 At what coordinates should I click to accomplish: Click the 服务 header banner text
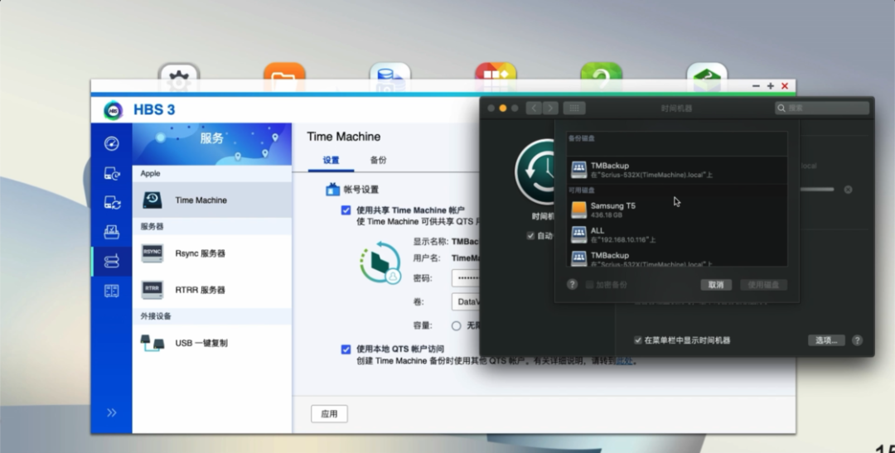[212, 138]
